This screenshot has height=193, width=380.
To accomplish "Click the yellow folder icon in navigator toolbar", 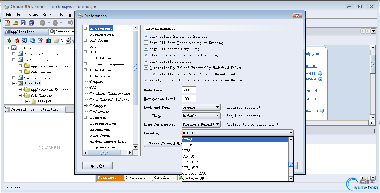I will 56,40.
